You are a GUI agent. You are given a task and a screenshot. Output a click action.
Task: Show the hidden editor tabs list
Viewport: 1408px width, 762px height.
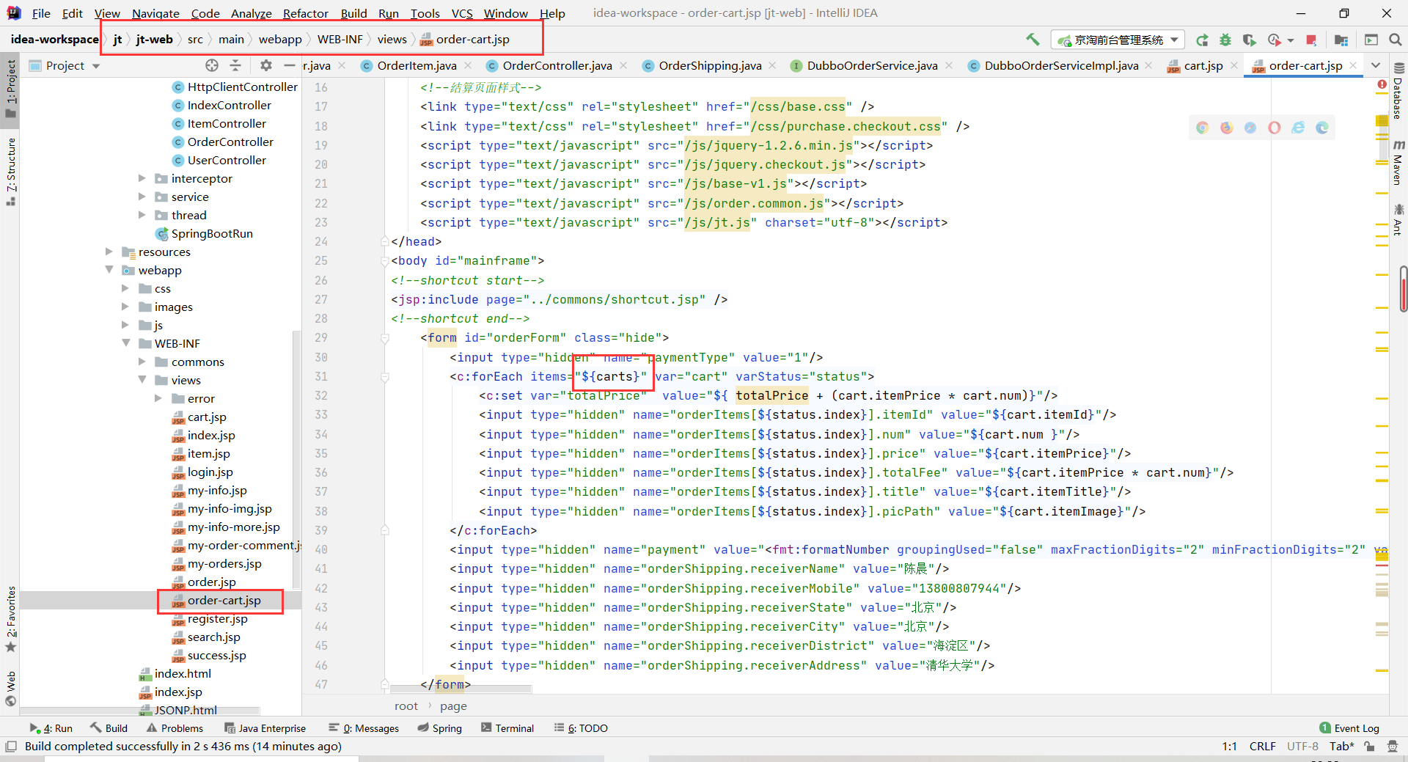point(1376,65)
